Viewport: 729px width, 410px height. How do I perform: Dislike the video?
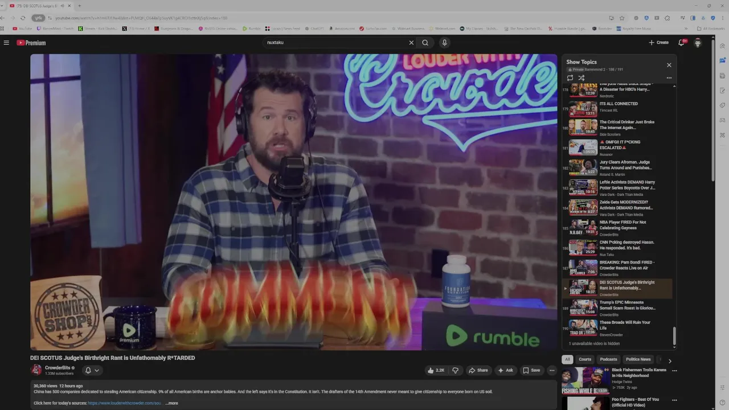(455, 370)
